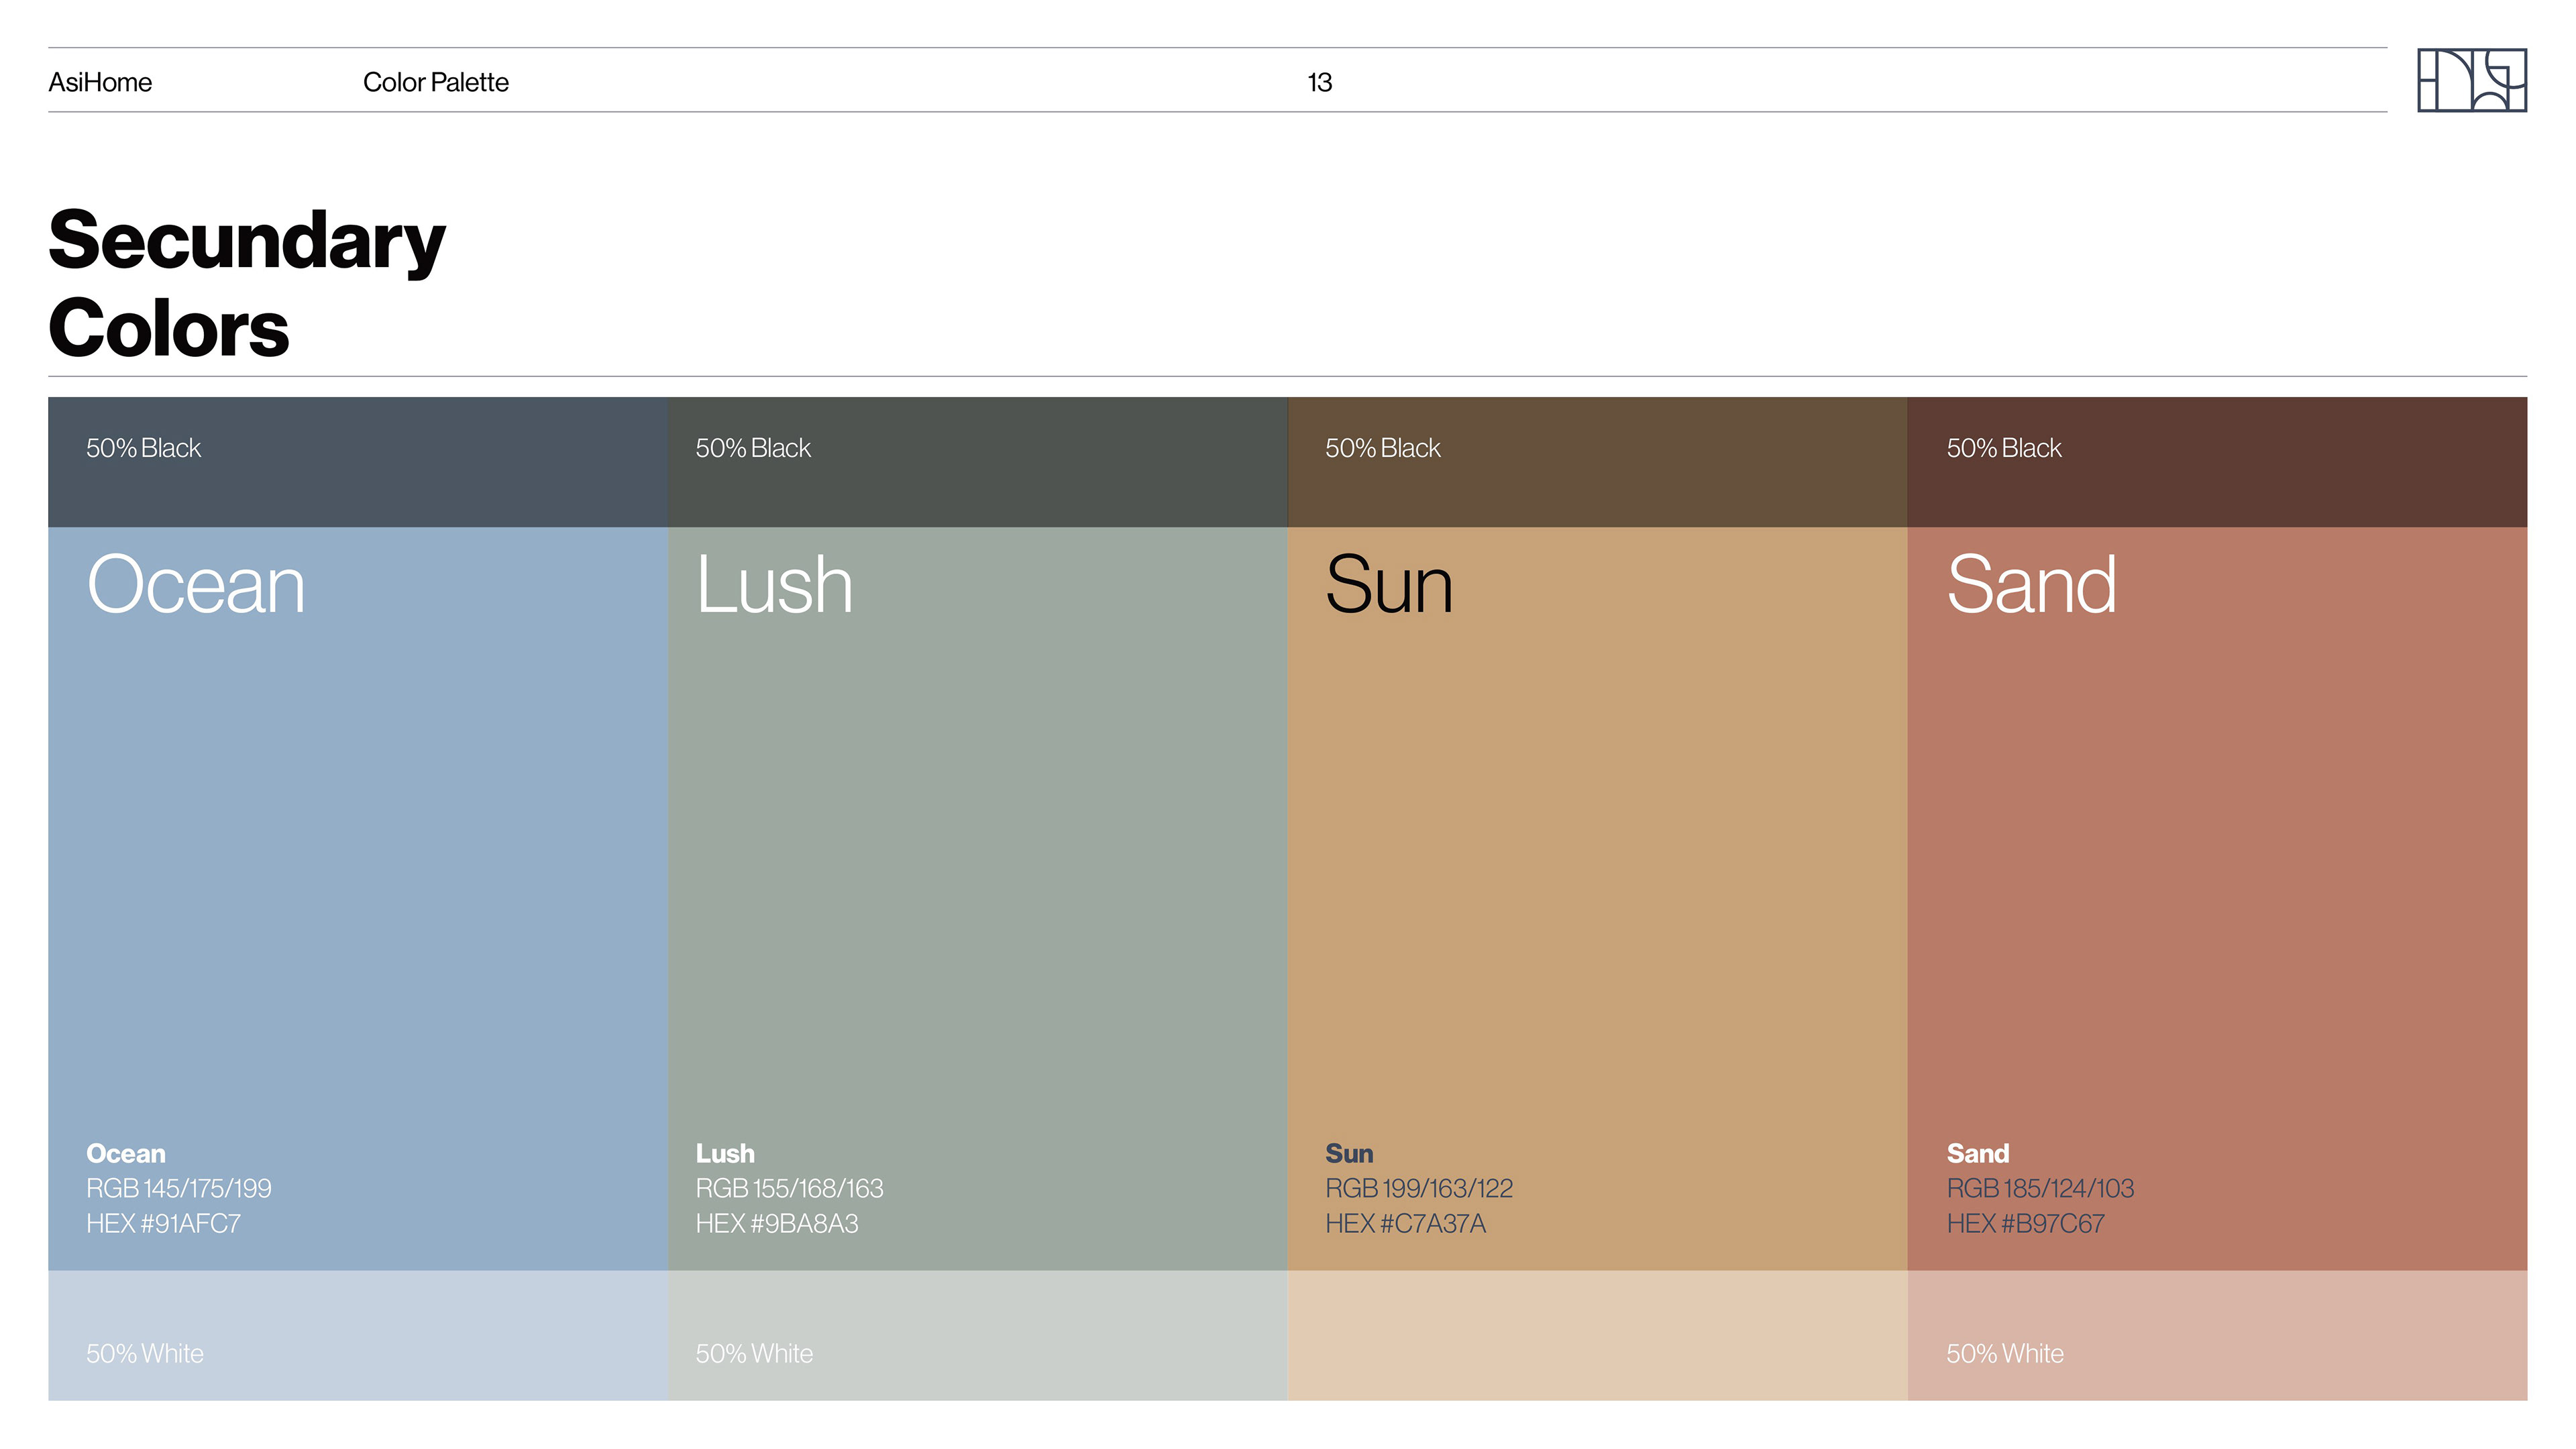Select the Sand 50% Black swatch

tap(2217, 462)
